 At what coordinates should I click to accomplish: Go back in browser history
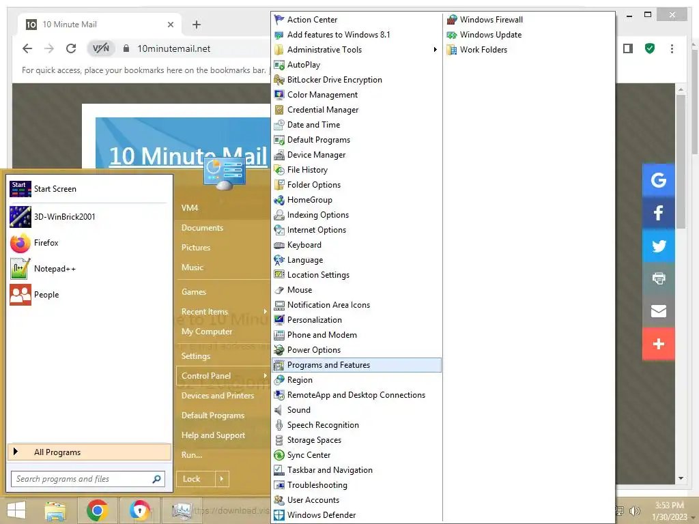(x=27, y=48)
